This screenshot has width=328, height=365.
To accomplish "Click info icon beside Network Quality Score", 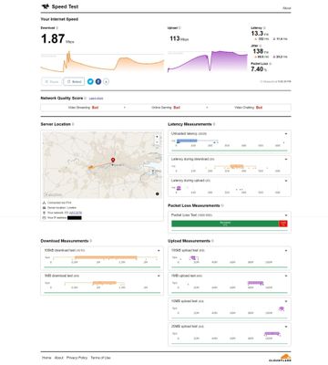I will point(86,99).
